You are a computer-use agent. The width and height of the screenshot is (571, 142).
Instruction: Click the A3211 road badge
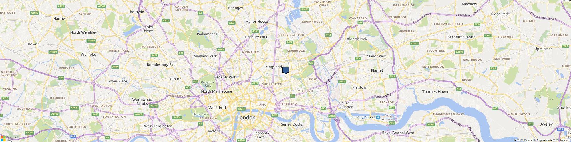(x=241, y=109)
